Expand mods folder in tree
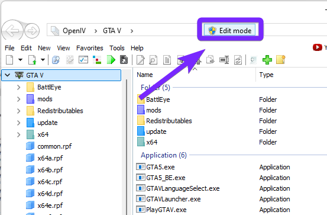 [18, 99]
